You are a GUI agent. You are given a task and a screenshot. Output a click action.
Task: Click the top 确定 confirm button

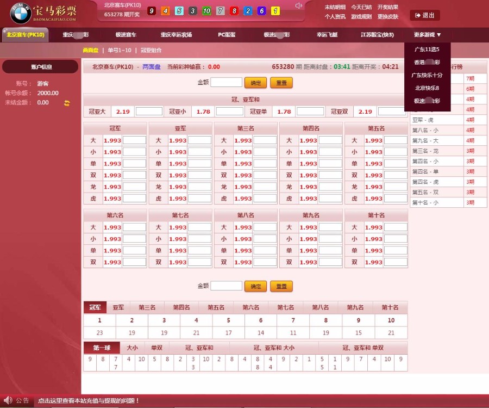coord(255,83)
